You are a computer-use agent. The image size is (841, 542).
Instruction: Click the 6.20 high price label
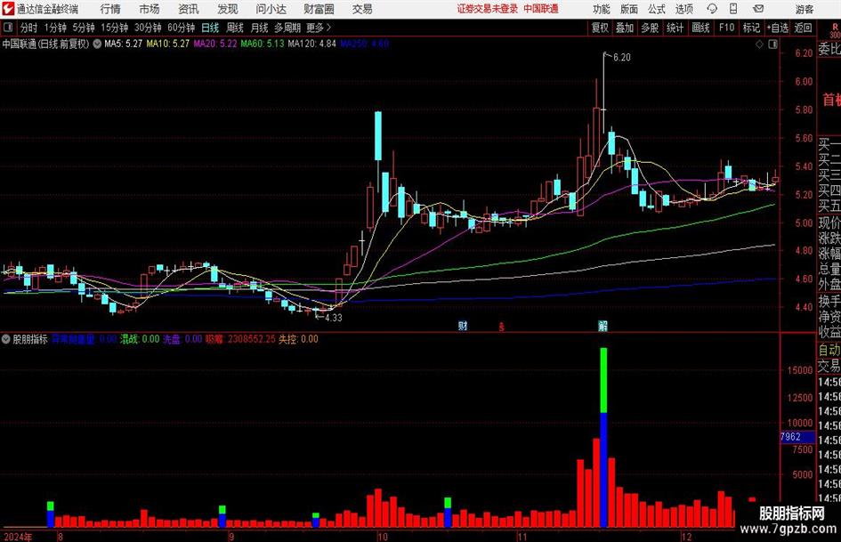622,58
